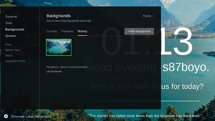Open the Feeds dropdown

click(x=148, y=16)
